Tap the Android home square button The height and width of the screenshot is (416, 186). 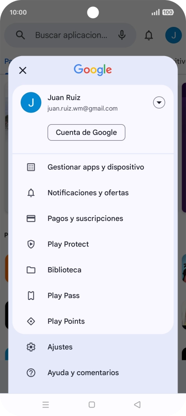pos(92,405)
